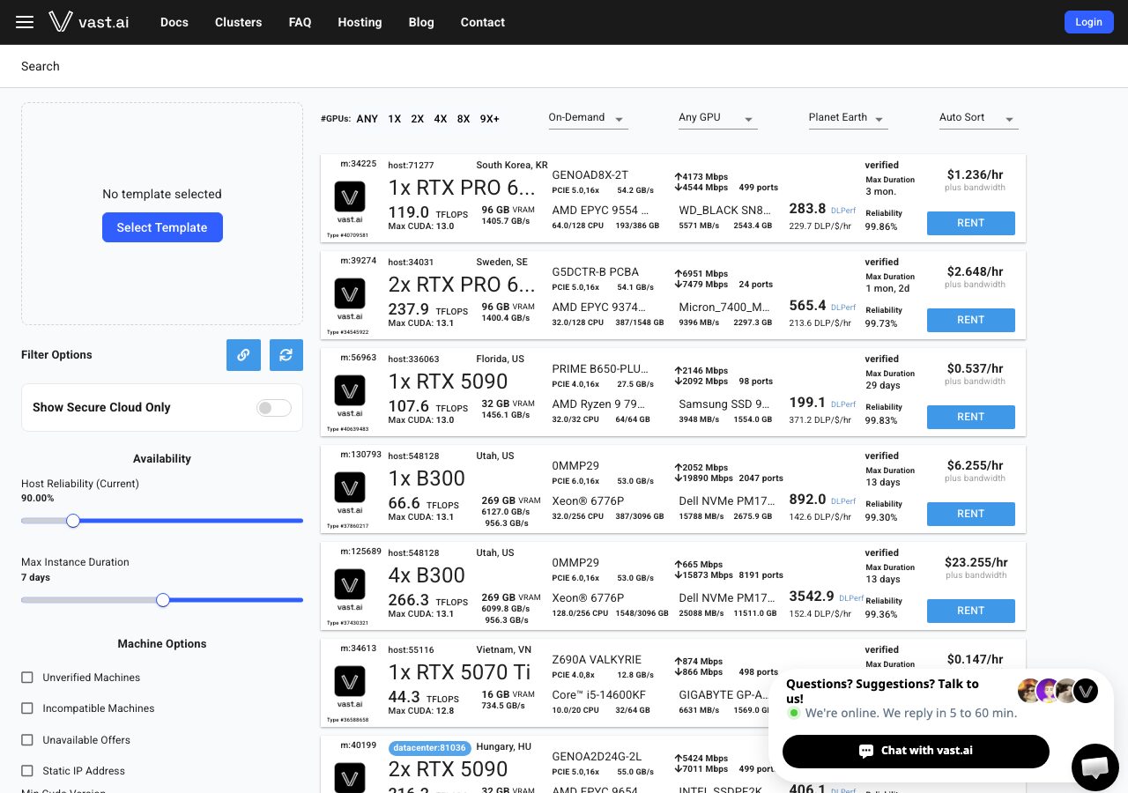Click the G5DCTR-B PCBA motherboard name
Viewport: 1128px width, 793px height.
tap(595, 271)
